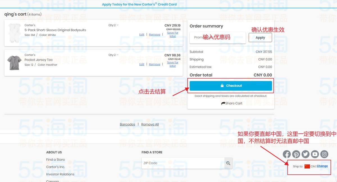
Task: Save the Bodysuits item for later
Action: pos(173,35)
